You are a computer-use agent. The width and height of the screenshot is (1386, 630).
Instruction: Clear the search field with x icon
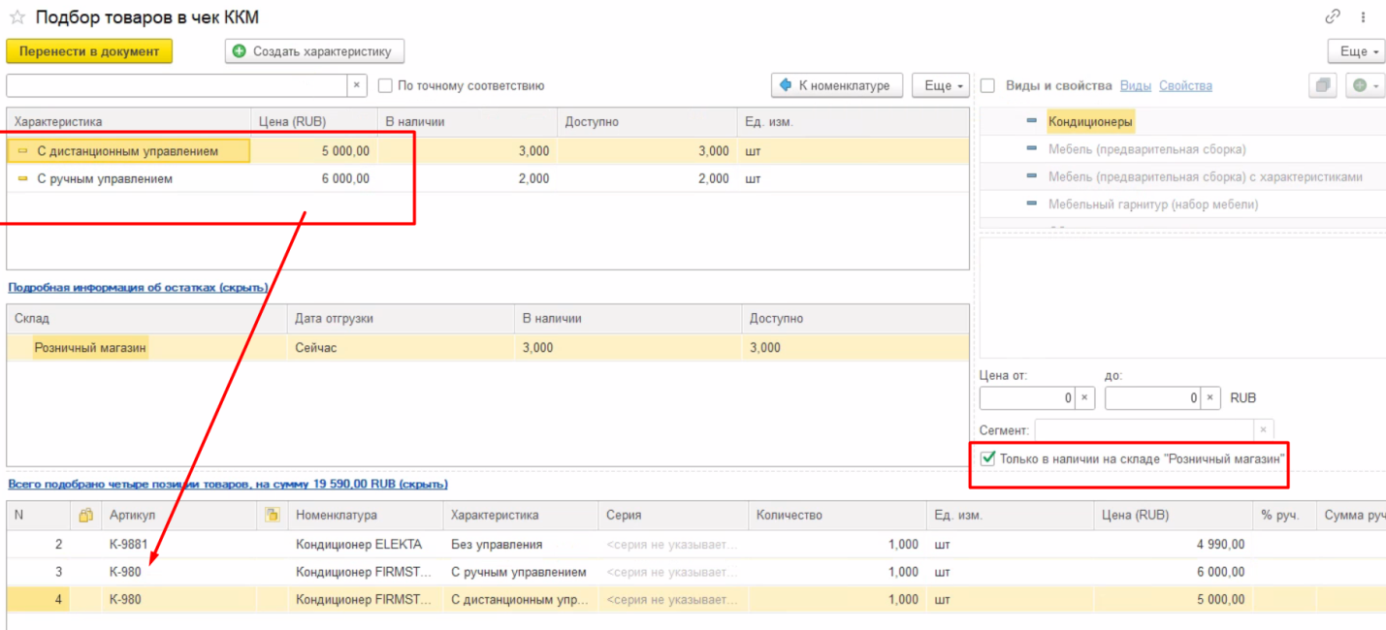point(356,85)
